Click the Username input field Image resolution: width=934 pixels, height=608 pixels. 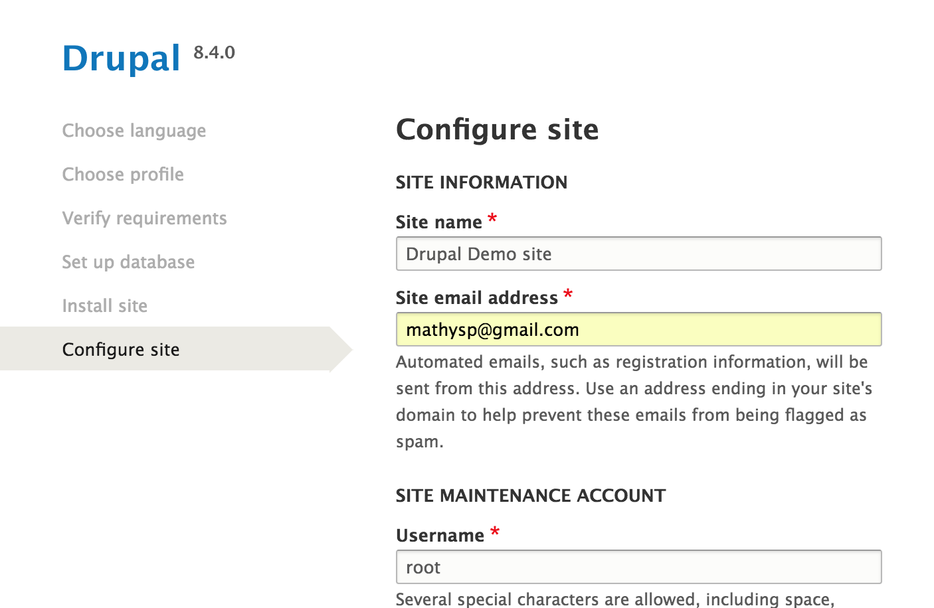tap(638, 567)
